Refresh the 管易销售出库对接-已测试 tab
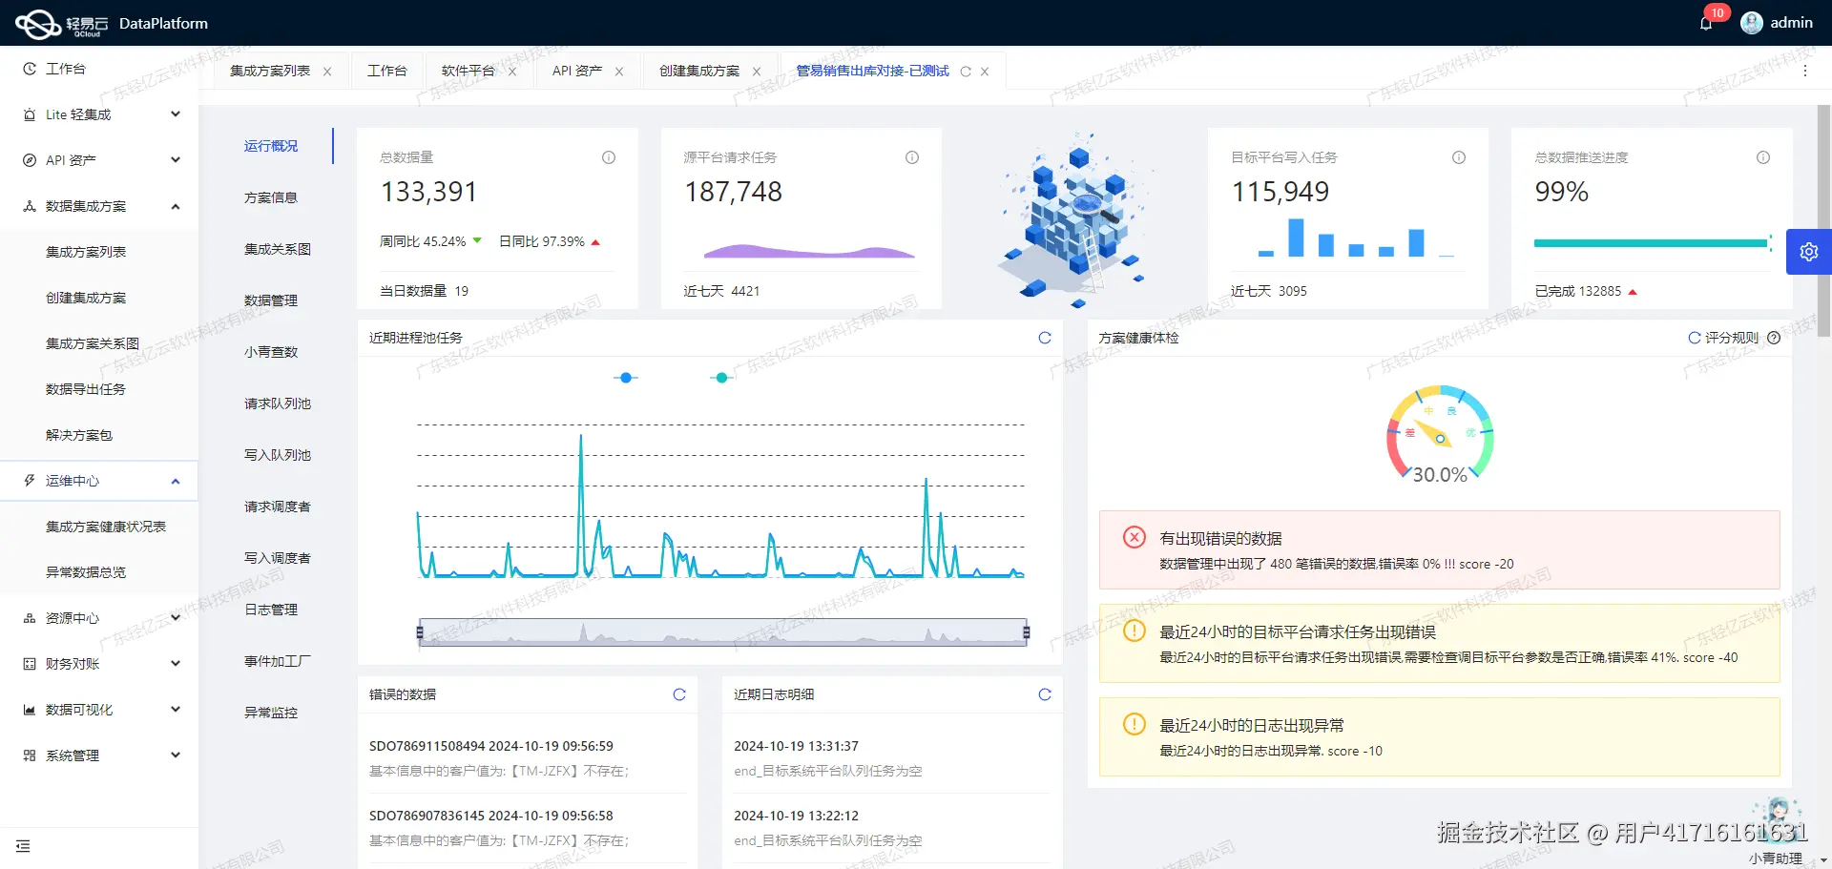 967,71
